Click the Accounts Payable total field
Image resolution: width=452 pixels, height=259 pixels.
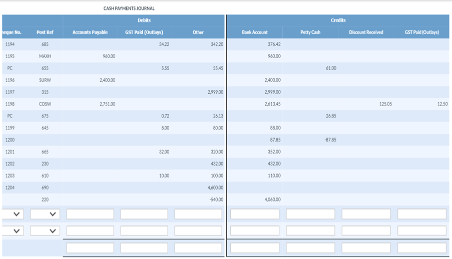(x=90, y=248)
